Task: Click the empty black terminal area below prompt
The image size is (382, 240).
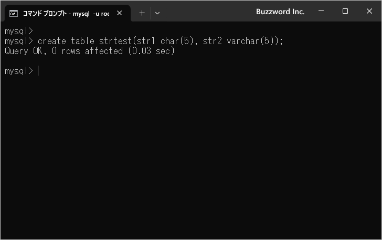Action: [x=191, y=158]
